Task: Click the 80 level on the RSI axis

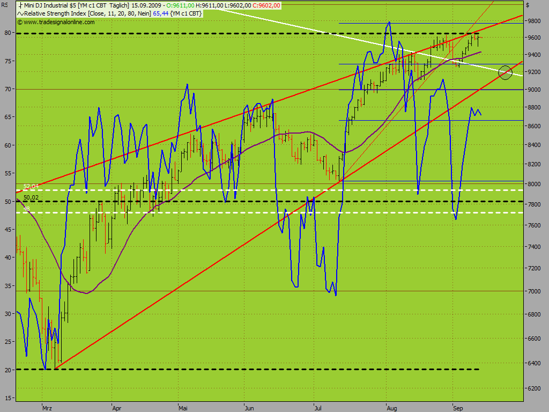Action: coord(8,33)
